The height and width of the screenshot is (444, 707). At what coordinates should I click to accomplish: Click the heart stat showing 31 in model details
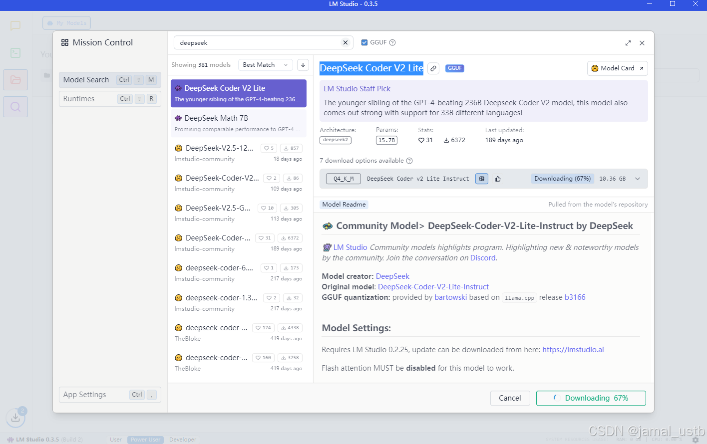coord(425,140)
